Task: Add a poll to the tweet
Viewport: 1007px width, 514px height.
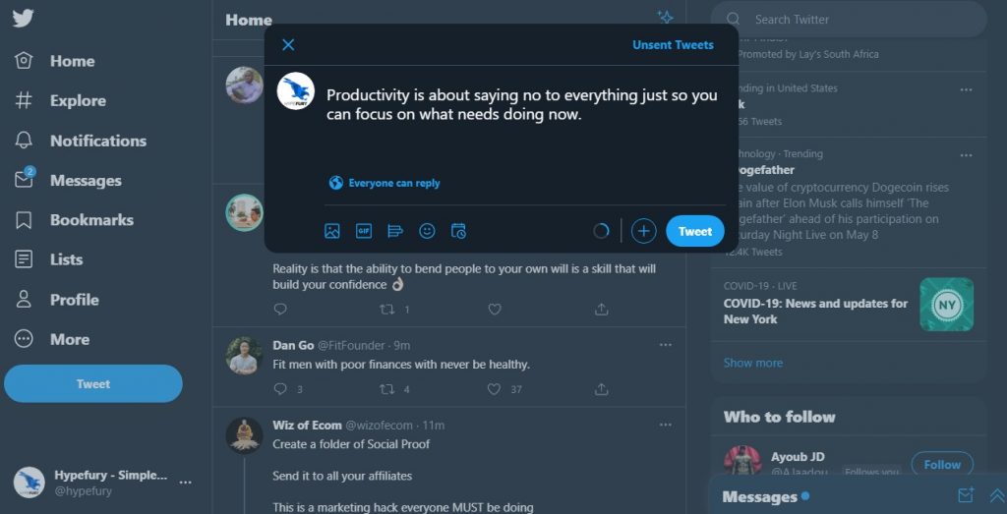Action: click(x=395, y=231)
